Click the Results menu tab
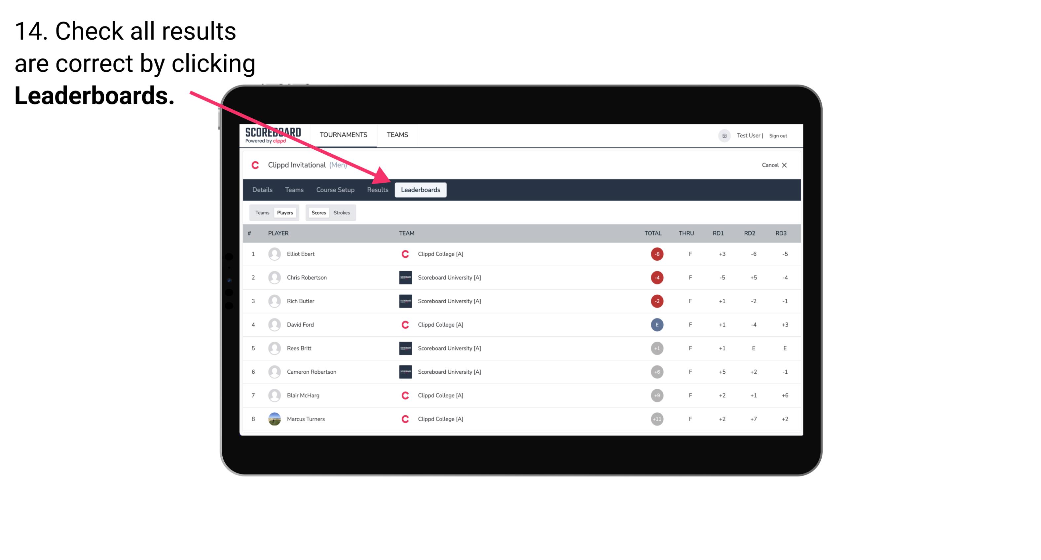This screenshot has height=560, width=1041. click(377, 190)
